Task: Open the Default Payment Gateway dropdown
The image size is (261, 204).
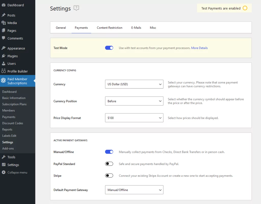Action: click(x=134, y=190)
